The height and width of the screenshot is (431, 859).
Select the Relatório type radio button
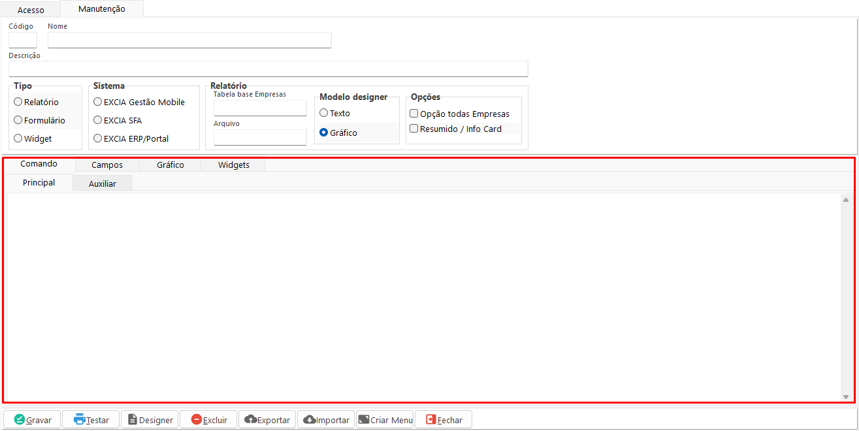[18, 102]
